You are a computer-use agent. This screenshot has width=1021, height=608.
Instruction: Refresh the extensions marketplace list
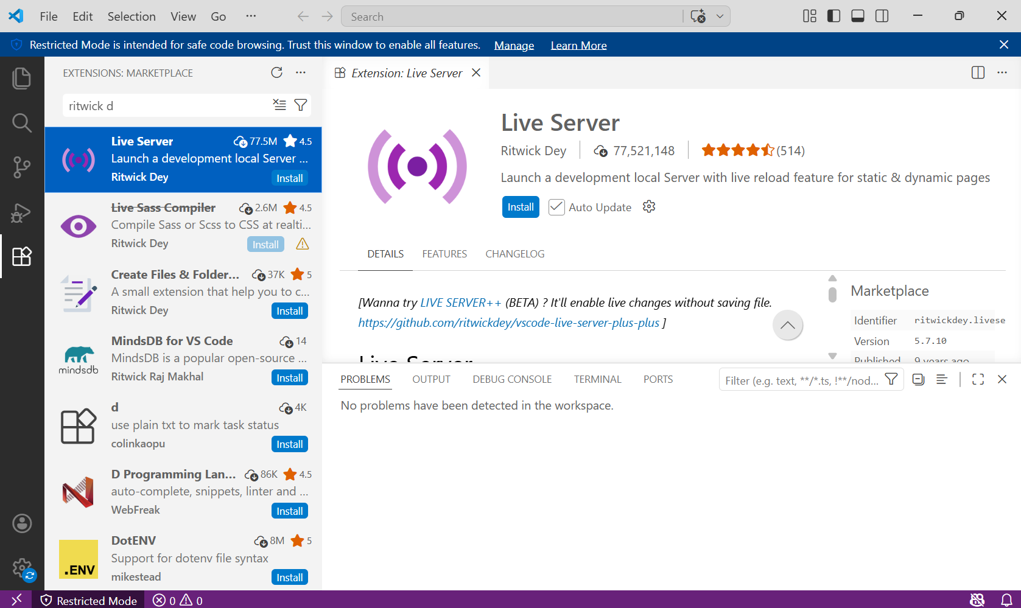[277, 72]
